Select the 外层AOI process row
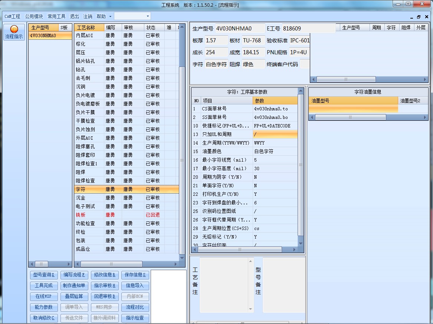The image size is (433, 324). coord(127,138)
